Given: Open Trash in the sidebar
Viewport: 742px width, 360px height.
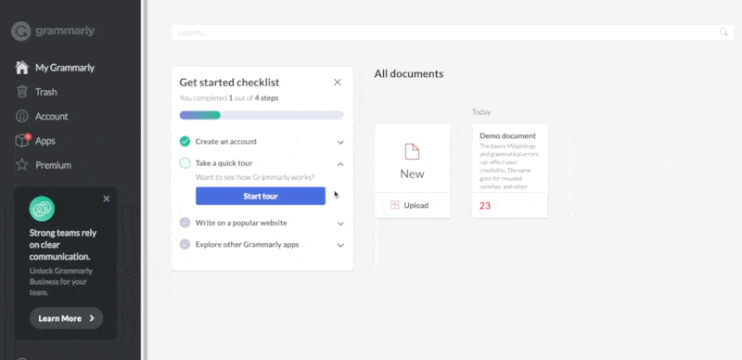Looking at the screenshot, I should click(x=45, y=92).
